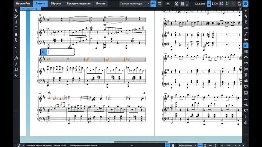
Task: Open the clefs panel in right toolbox
Action: pos(246,10)
